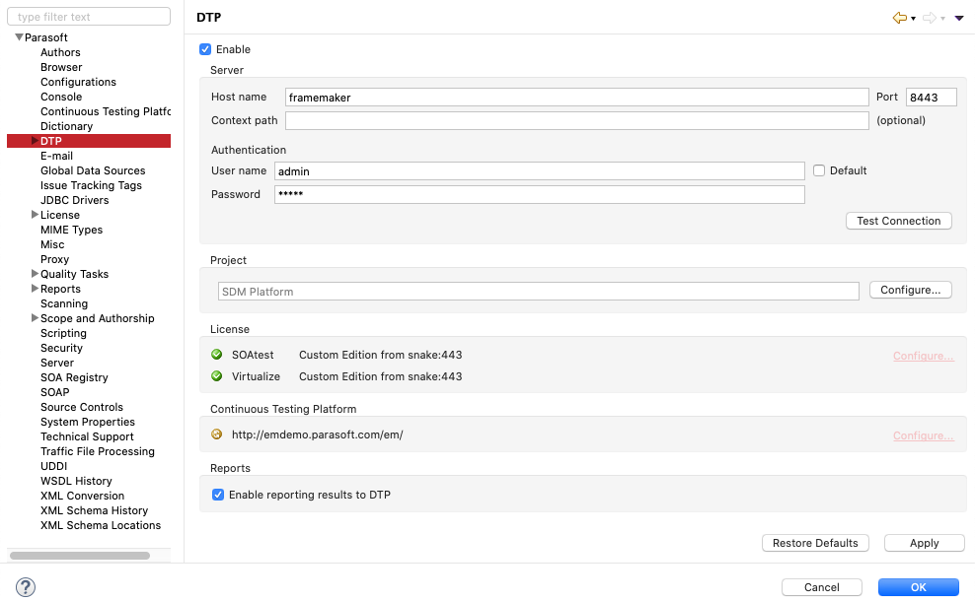Select Proxy settings
Image resolution: width=975 pixels, height=601 pixels.
pos(54,259)
